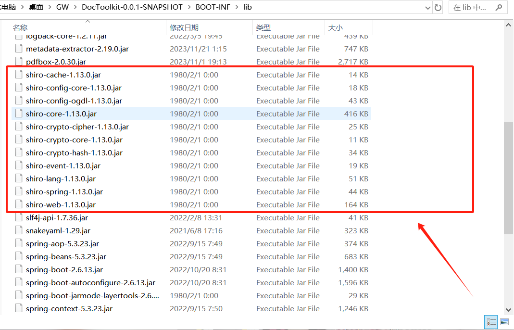This screenshot has width=514, height=330.
Task: Navigate to BOOT-INF in the breadcrumb
Action: click(213, 7)
